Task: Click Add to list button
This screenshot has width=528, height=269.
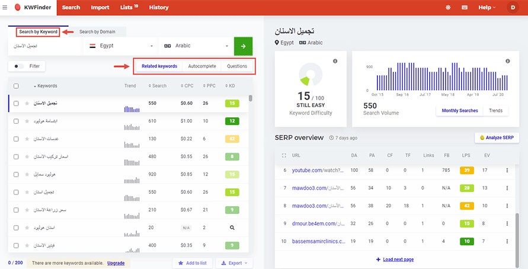Action: [x=192, y=263]
